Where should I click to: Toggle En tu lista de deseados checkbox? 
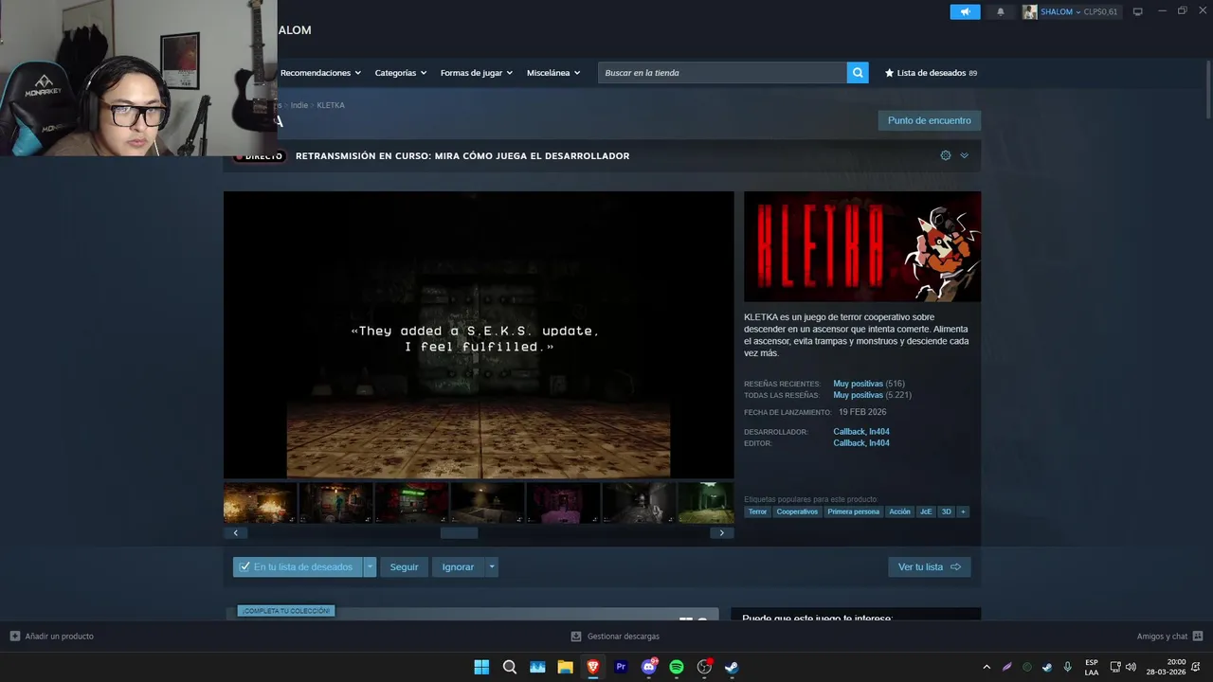click(x=244, y=567)
